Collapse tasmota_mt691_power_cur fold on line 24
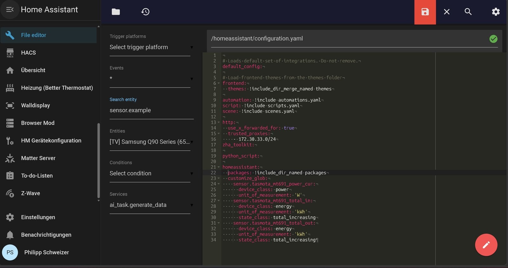The image size is (508, 268). point(219,184)
